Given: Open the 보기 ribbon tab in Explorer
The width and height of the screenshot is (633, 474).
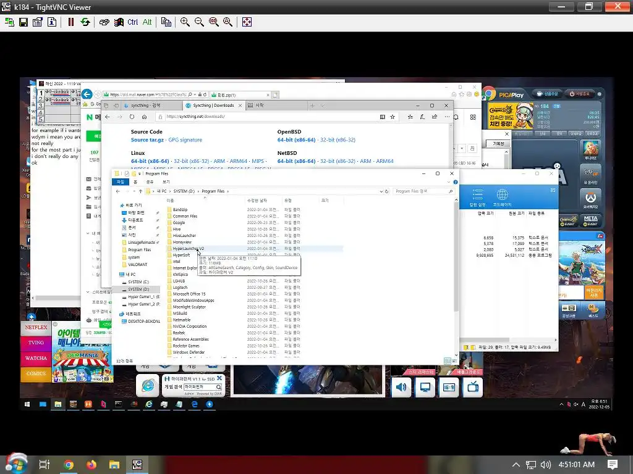Looking at the screenshot, I should (x=166, y=182).
